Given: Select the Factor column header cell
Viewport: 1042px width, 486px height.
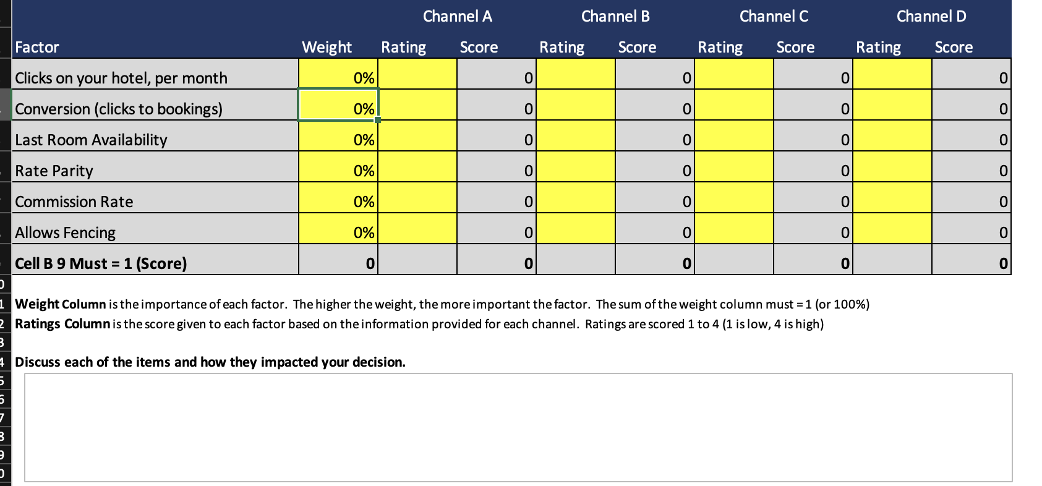Looking at the screenshot, I should [155, 47].
